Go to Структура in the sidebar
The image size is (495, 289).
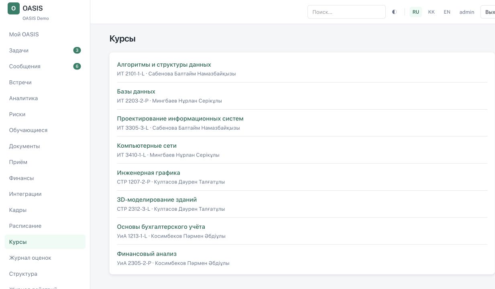coord(45,274)
